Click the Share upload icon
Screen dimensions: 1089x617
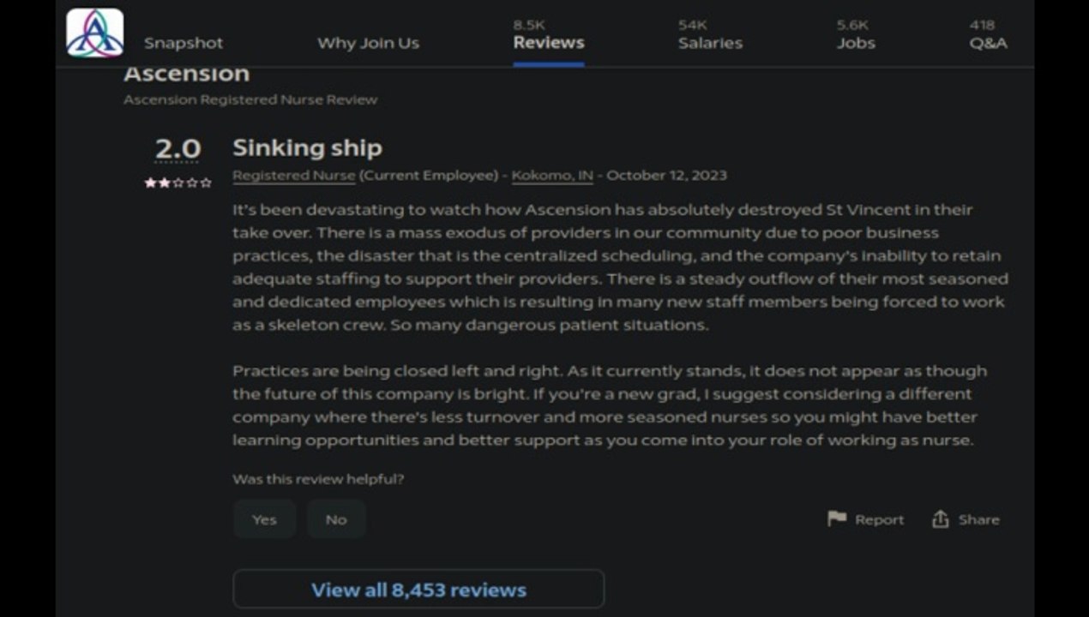pos(941,518)
